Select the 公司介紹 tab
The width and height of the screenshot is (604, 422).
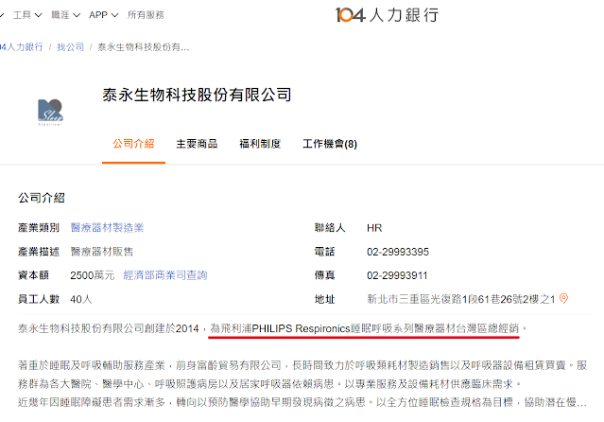[133, 144]
